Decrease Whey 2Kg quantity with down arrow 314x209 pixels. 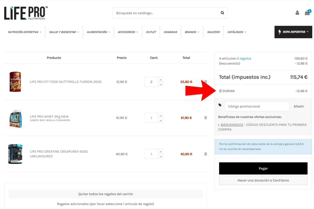pos(161,120)
